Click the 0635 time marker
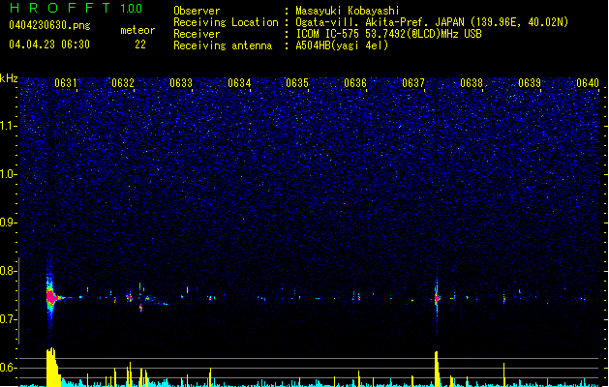The image size is (609, 387). click(297, 83)
